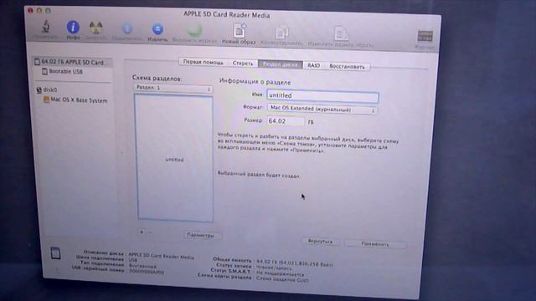Click the Вернуться button
Viewport: 536px width, 301px height.
pos(320,242)
